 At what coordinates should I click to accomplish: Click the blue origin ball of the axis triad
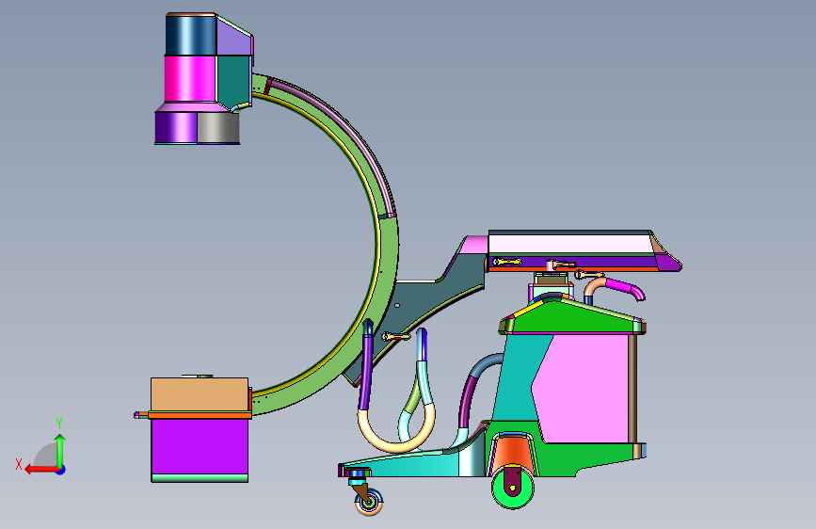point(61,470)
